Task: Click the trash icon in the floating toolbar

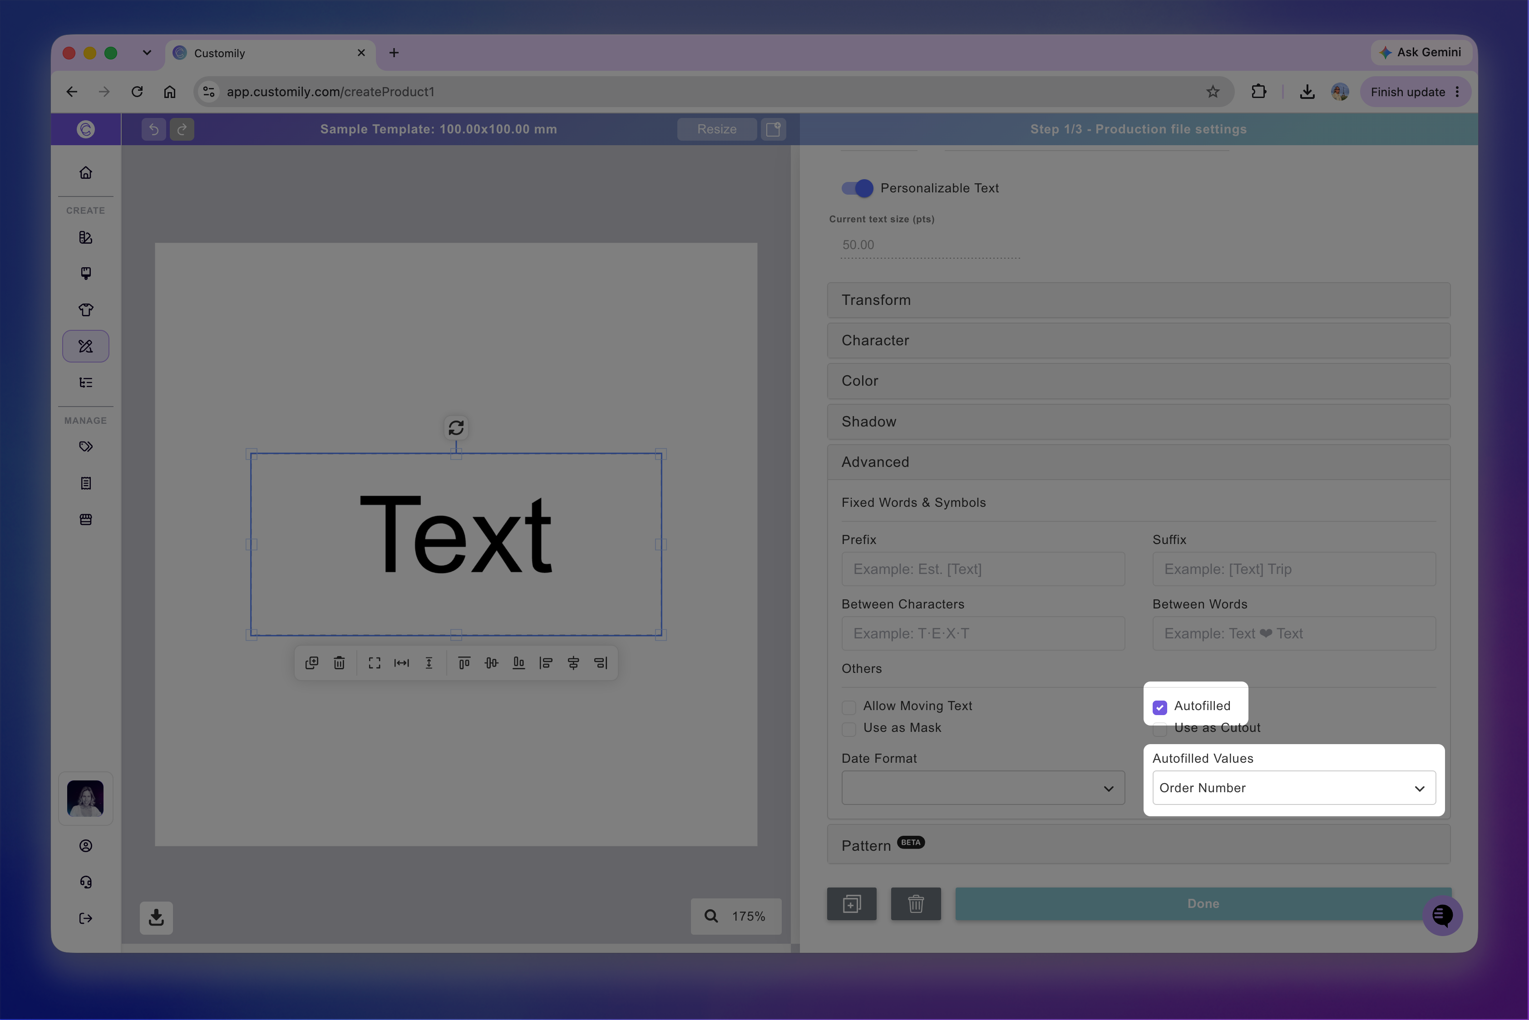Action: (x=339, y=663)
